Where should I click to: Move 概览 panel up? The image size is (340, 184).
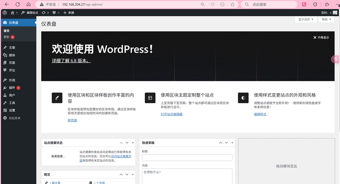pos(121,175)
